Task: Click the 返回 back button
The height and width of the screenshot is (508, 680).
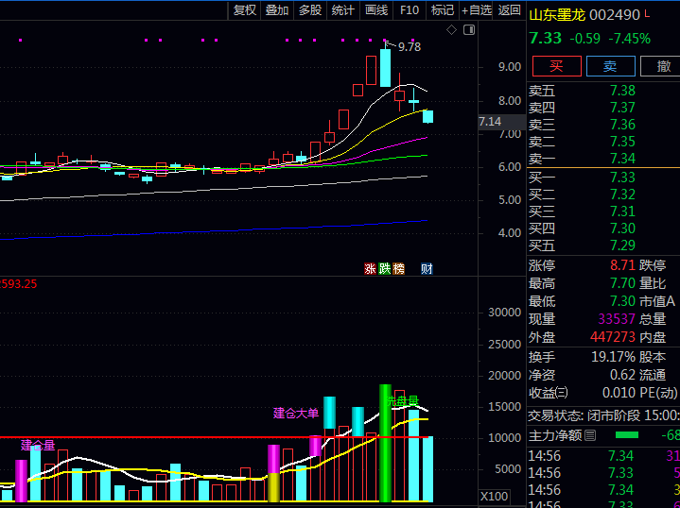Action: tap(509, 10)
